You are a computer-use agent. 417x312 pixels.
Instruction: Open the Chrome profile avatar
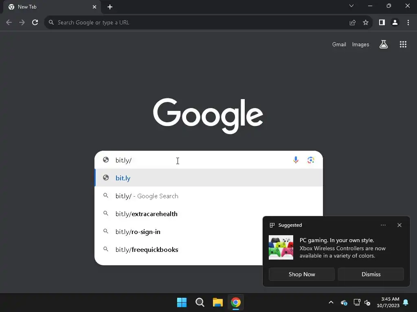pos(395,23)
